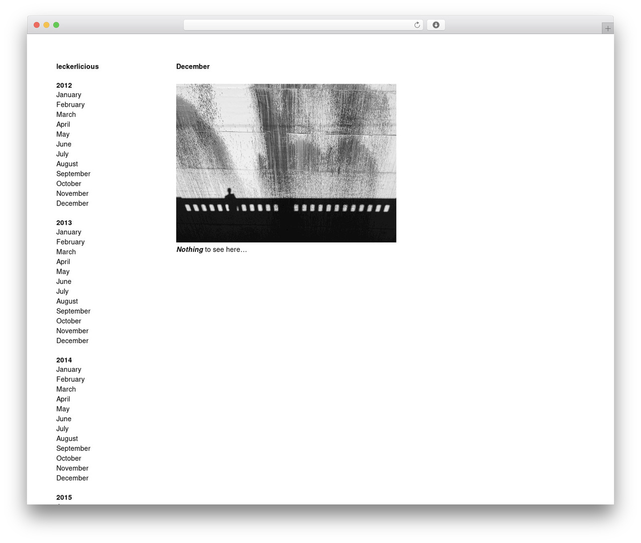Click the 2015 year heading
The image size is (641, 543).
(64, 497)
